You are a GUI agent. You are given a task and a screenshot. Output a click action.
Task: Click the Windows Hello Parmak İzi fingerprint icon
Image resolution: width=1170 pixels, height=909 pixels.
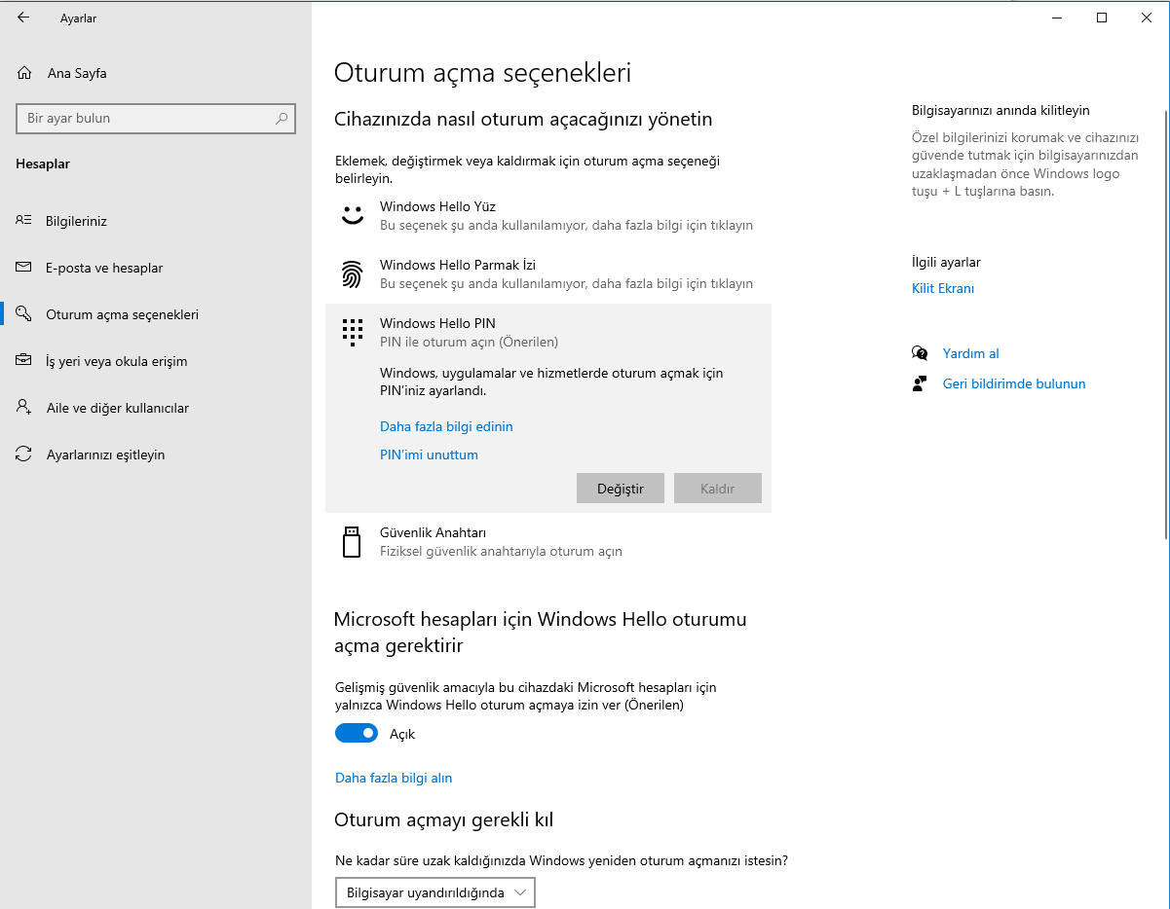pyautogui.click(x=352, y=273)
